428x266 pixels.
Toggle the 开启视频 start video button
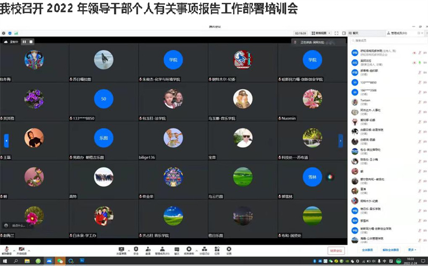pyautogui.click(x=22, y=250)
